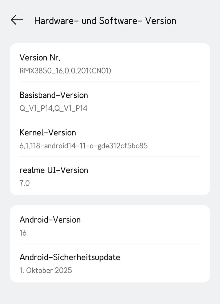220x304 pixels.
Task: Open the Basisband-Version entry label
Action: (54, 95)
